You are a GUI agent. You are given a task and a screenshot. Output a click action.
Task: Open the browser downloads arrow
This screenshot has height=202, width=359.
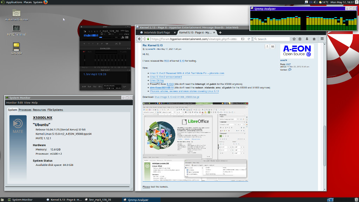coord(307,39)
